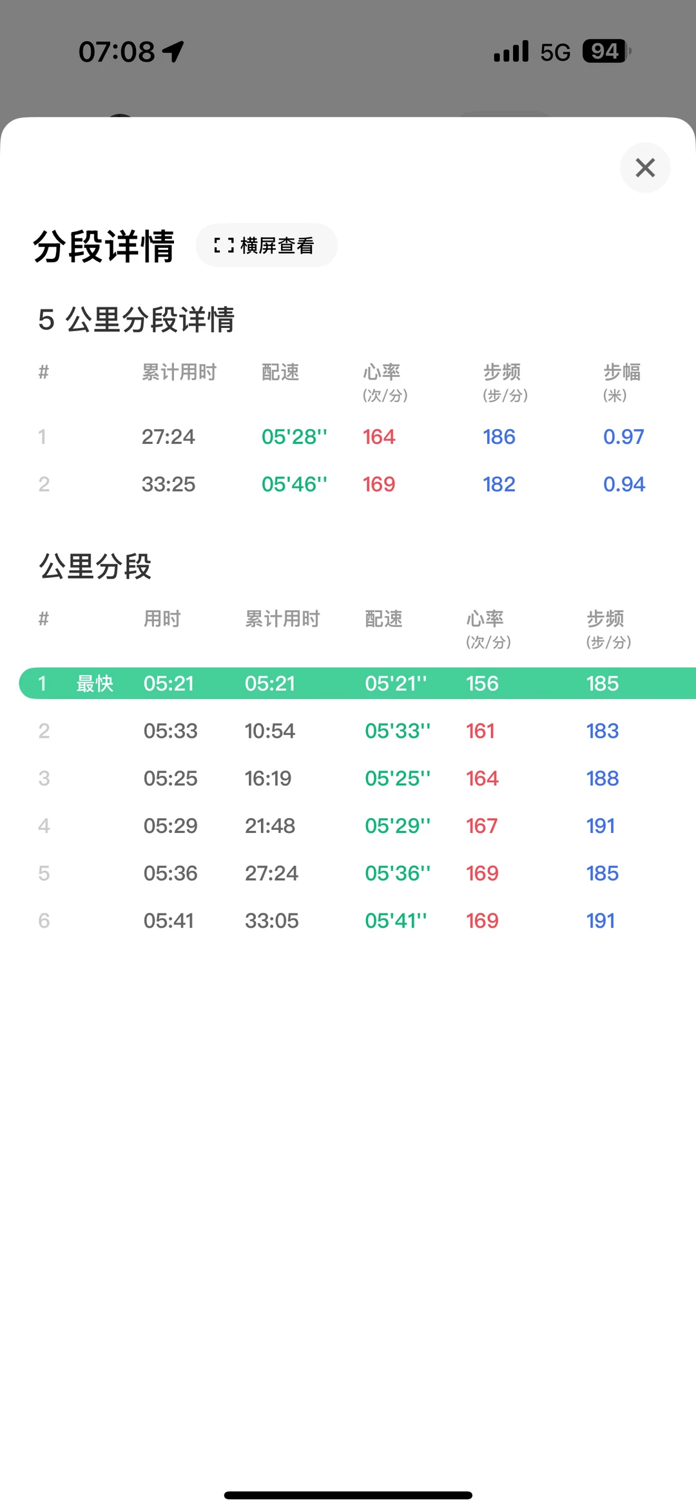Select kilometer 2 row pace 05'33''
Viewport: 696px width, 1512px height.
click(x=398, y=731)
